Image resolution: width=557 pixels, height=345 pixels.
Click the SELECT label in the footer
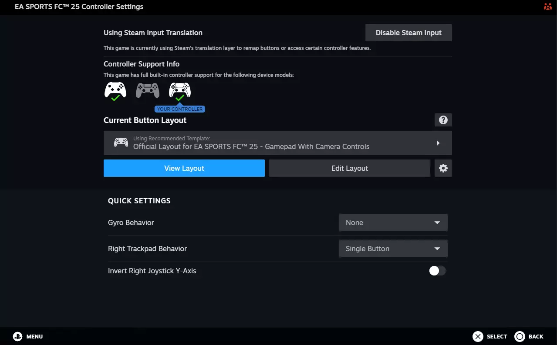click(497, 336)
